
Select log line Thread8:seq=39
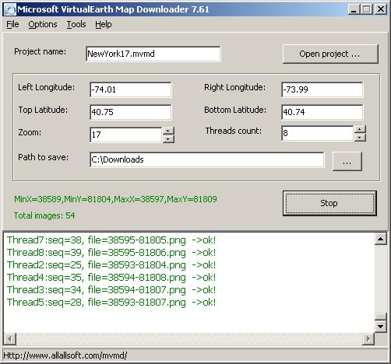(x=111, y=253)
